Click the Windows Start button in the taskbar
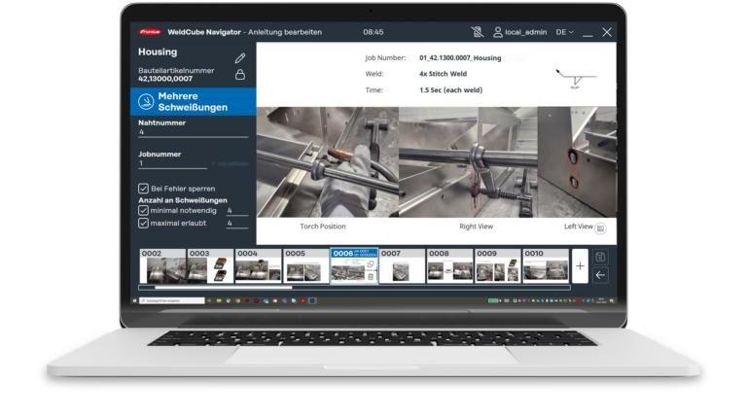Image resolution: width=747 pixels, height=420 pixels. [134, 300]
